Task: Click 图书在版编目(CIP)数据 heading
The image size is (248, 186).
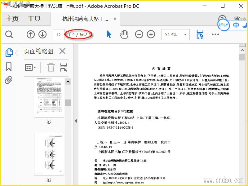Action: [x=115, y=111]
